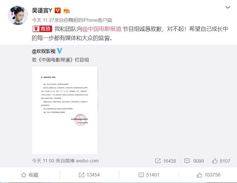Open the @中国电影报道 mention link
This screenshot has height=183, width=237.
[x=102, y=29]
